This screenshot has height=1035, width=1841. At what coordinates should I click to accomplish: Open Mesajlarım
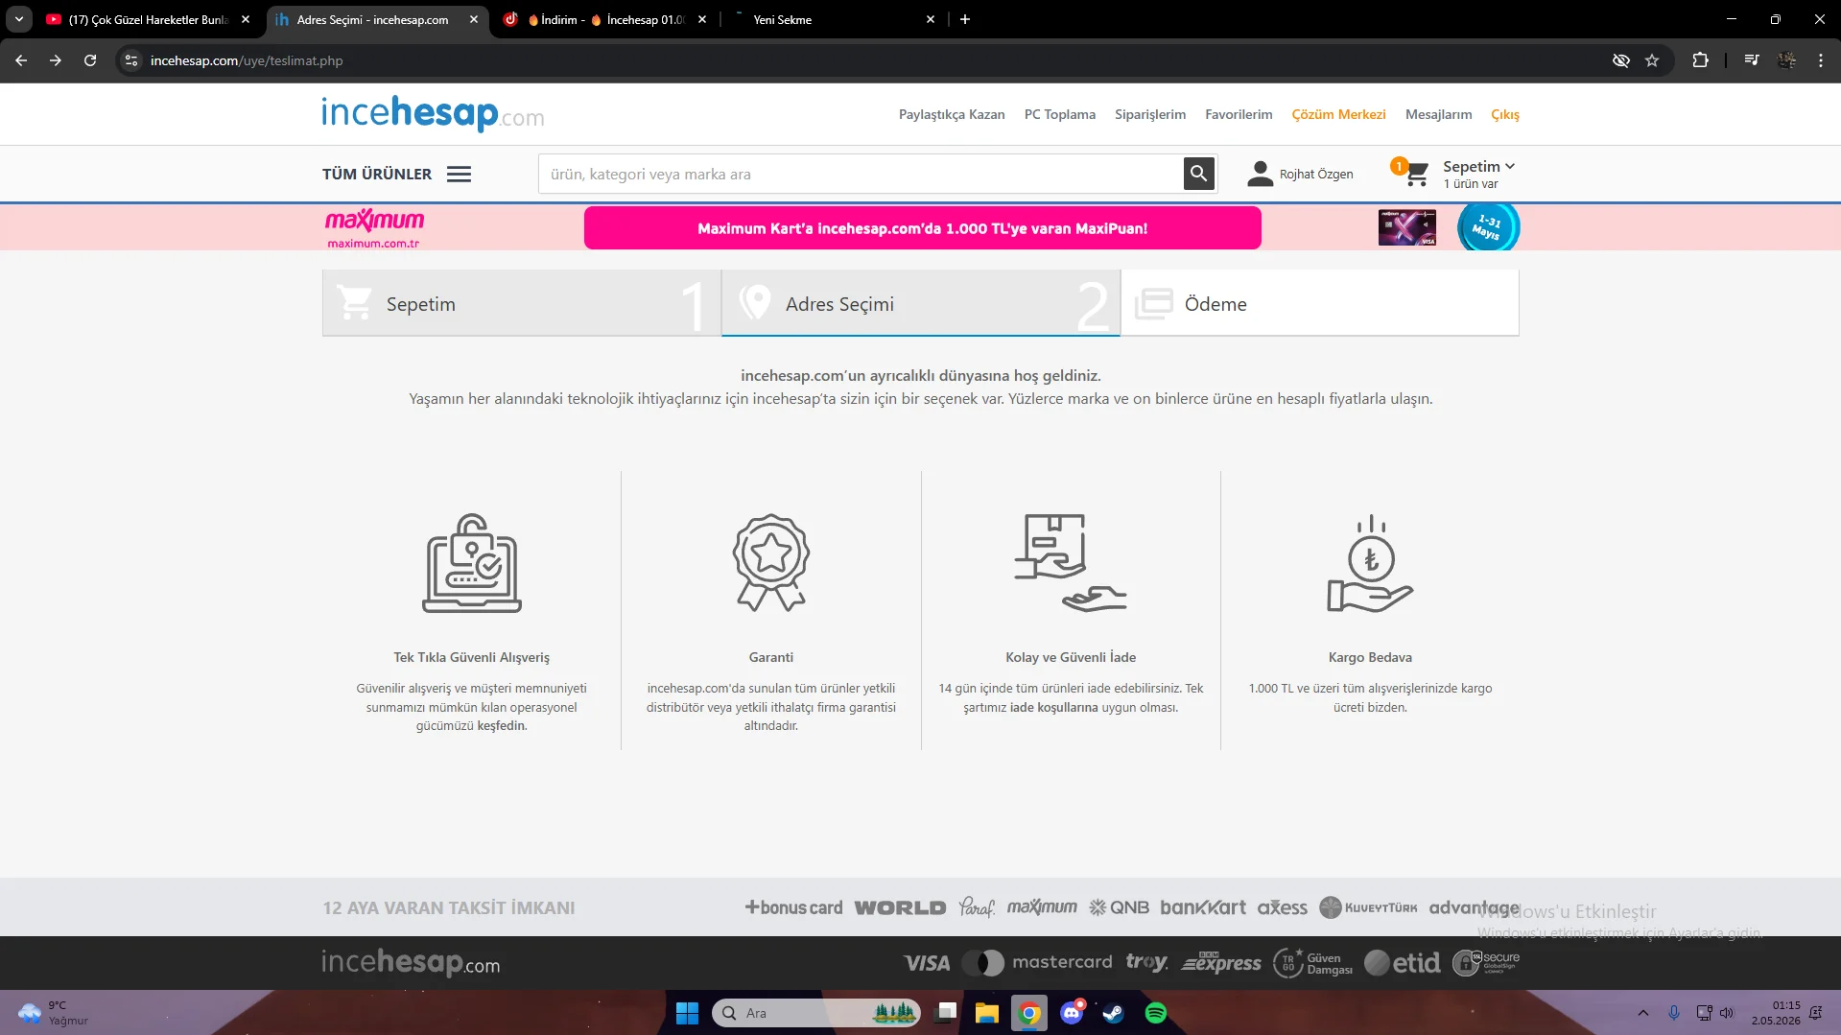click(x=1438, y=114)
